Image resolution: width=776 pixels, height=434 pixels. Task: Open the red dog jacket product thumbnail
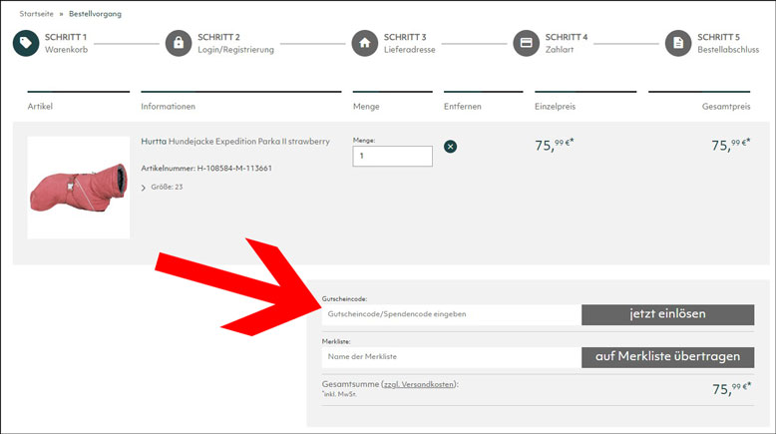[78, 188]
